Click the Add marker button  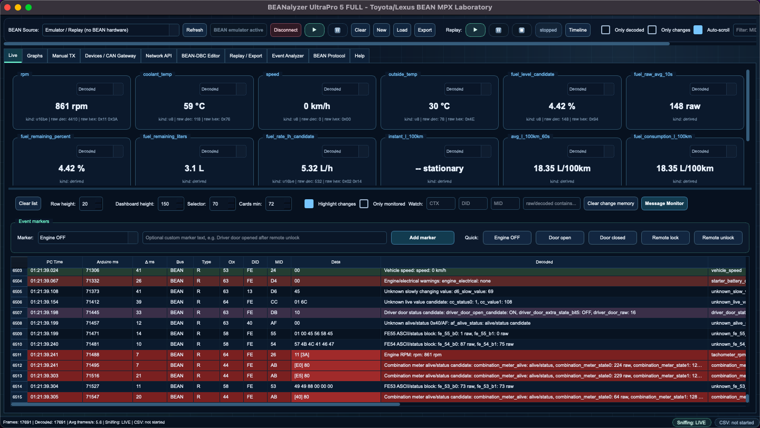pyautogui.click(x=423, y=238)
